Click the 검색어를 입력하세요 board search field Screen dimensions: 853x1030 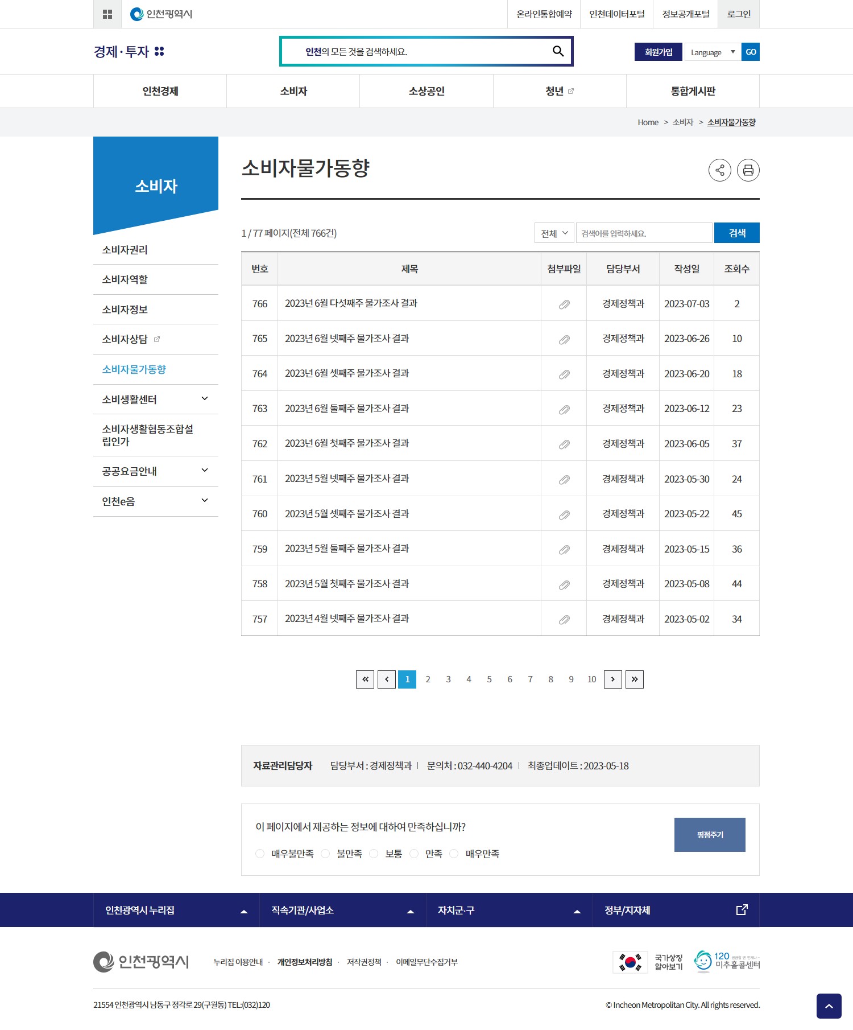(644, 233)
